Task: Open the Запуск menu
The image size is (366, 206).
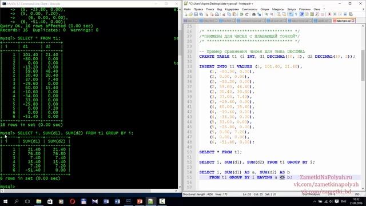Action: click(x=291, y=9)
